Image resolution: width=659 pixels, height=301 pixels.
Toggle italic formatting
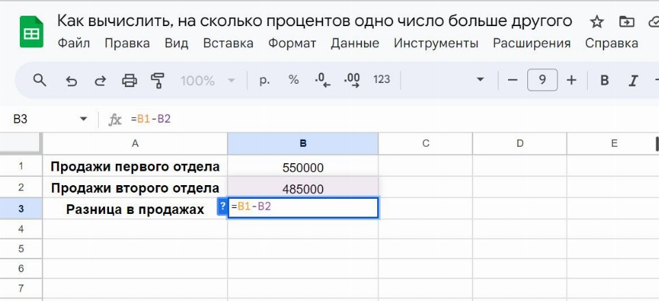tap(634, 80)
